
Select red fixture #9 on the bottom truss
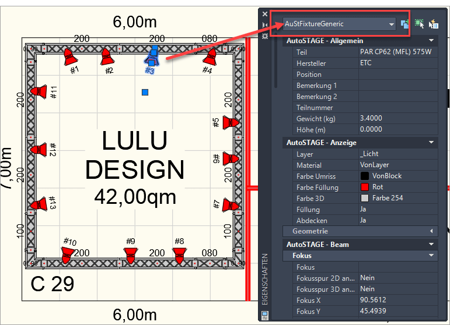tap(130, 255)
